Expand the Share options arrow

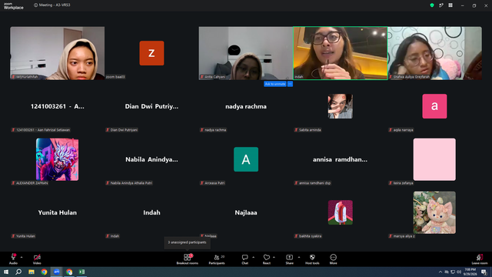click(x=299, y=257)
